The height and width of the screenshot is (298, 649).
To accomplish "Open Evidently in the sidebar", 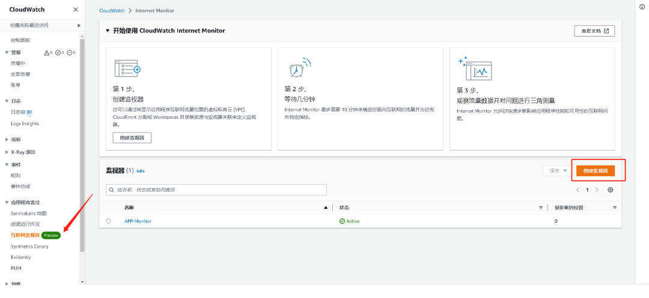I will click(20, 257).
